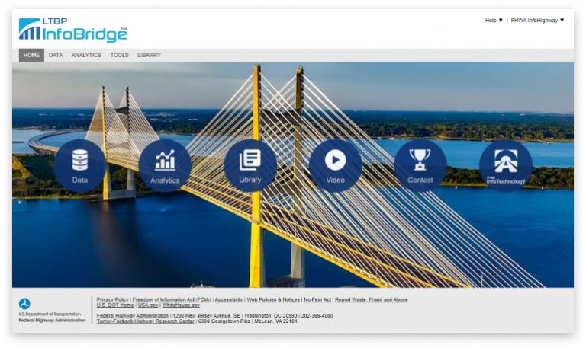Open Turner-Fairbank Highway Research Center link
This screenshot has height=348, width=586.
click(146, 321)
